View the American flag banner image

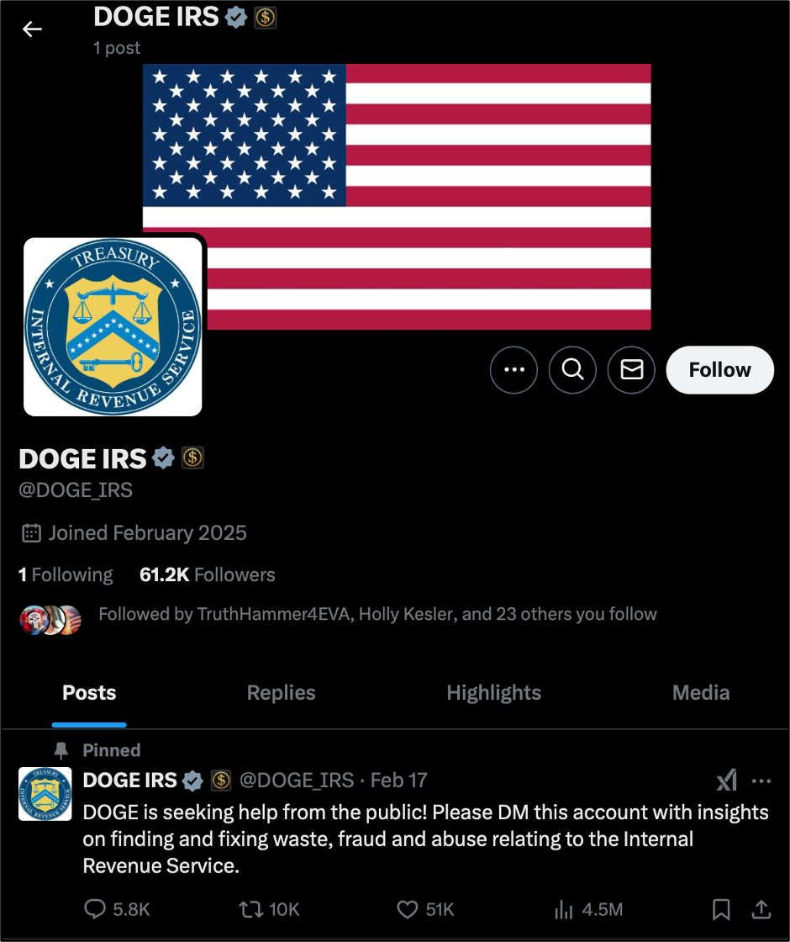coord(397,197)
